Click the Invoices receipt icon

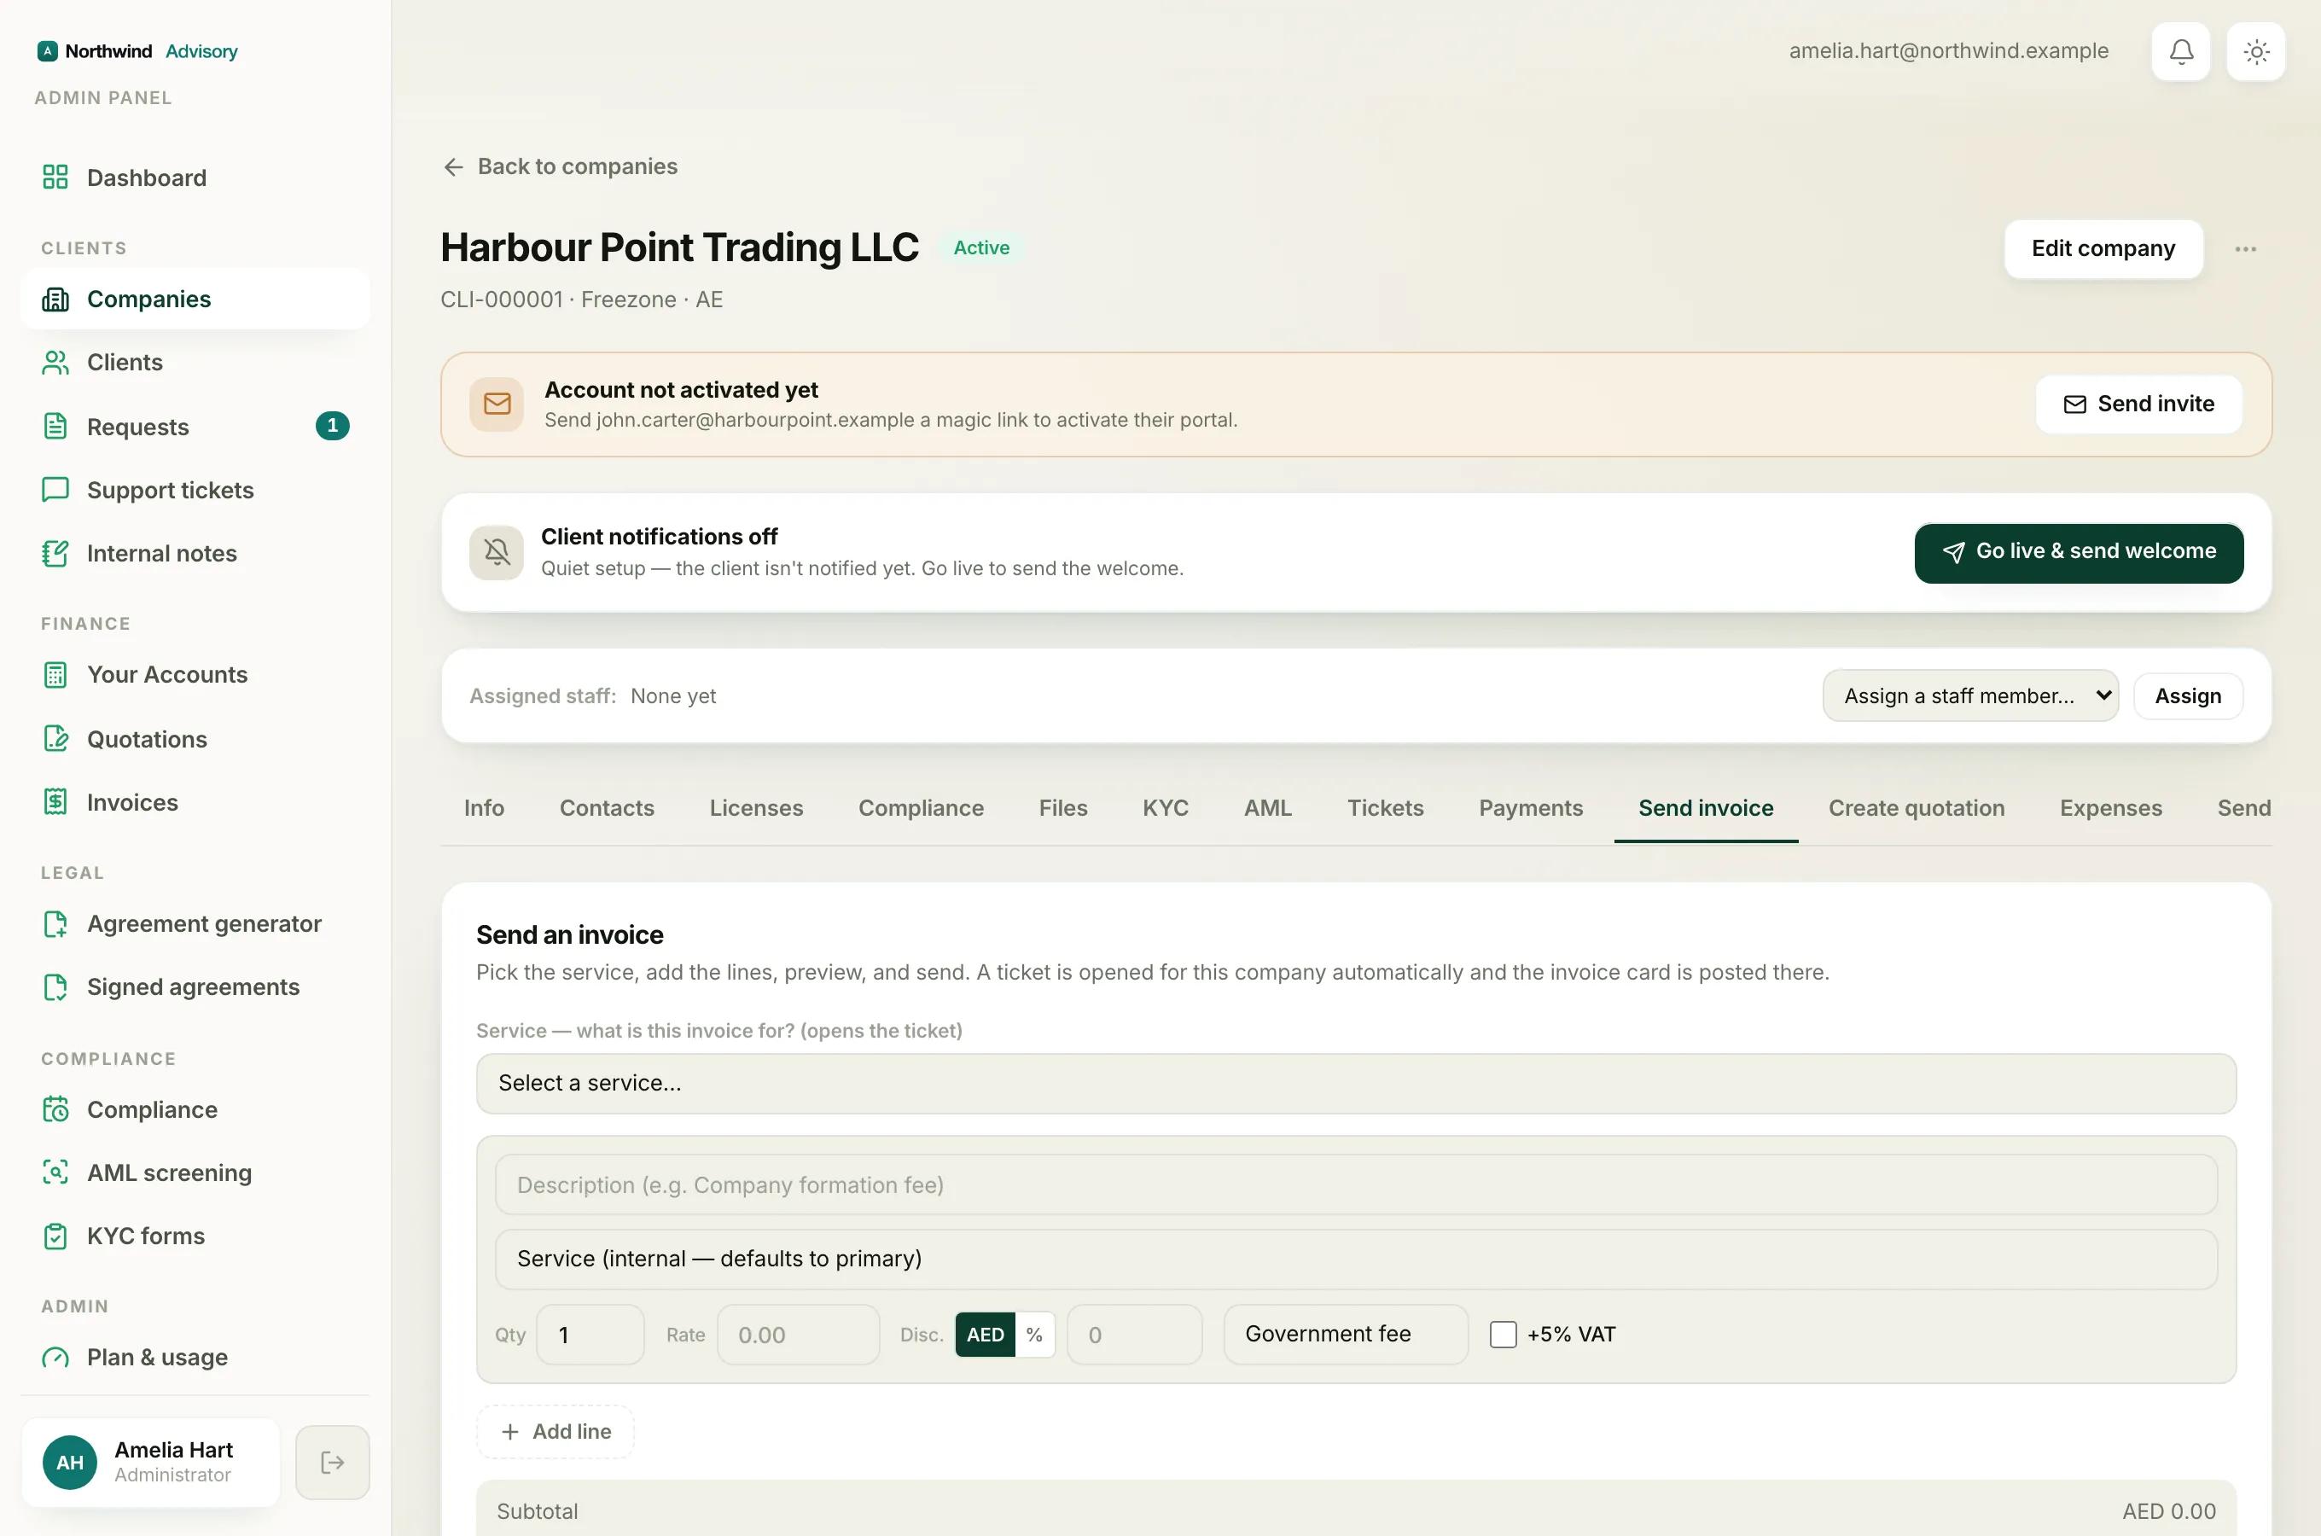(55, 802)
